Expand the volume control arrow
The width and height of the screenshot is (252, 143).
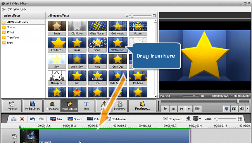coord(247,109)
